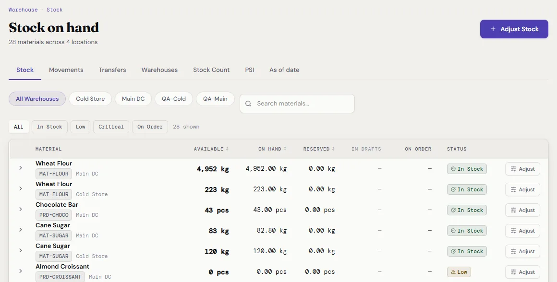Click the Adjust Stock button
Image resolution: width=557 pixels, height=282 pixels.
pyautogui.click(x=514, y=29)
